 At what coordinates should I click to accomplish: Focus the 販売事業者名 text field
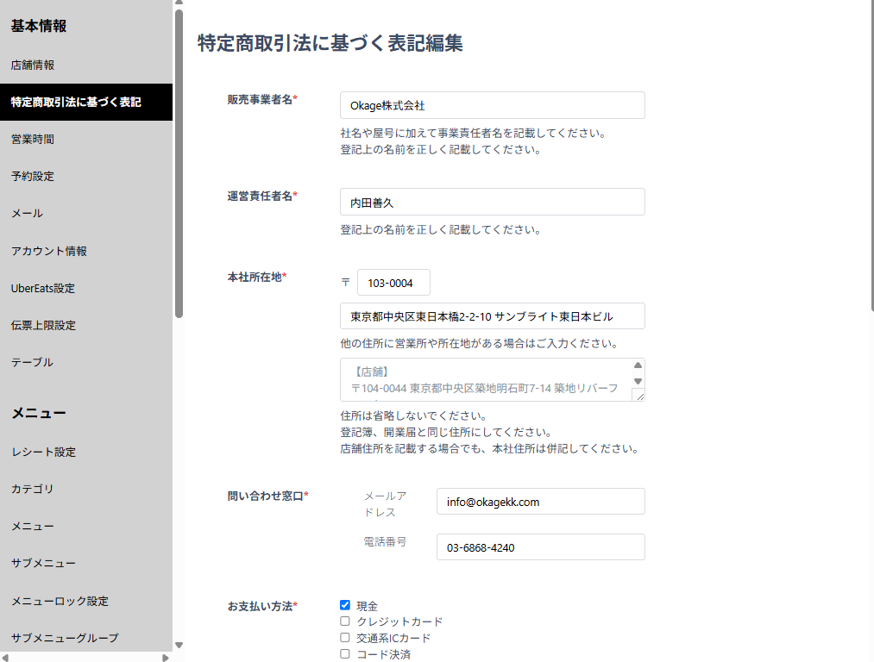[x=492, y=105]
